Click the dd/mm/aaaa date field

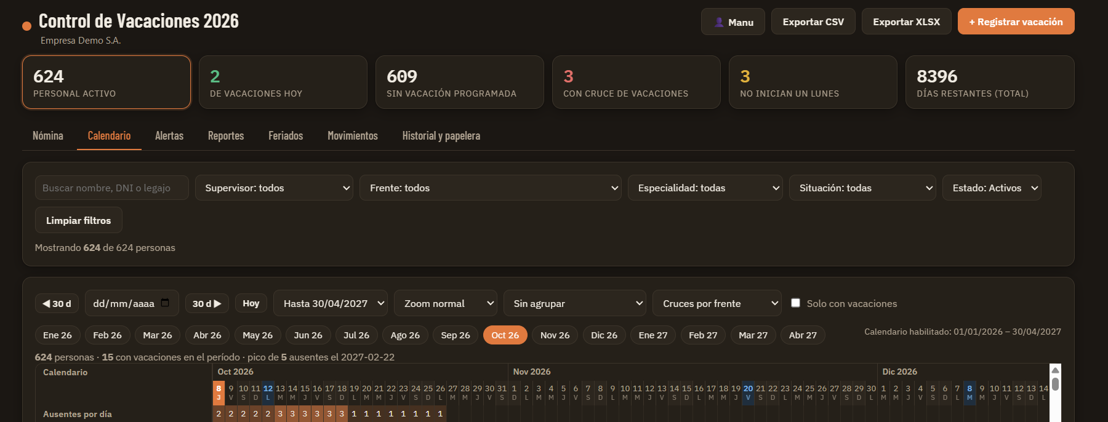[x=132, y=303]
